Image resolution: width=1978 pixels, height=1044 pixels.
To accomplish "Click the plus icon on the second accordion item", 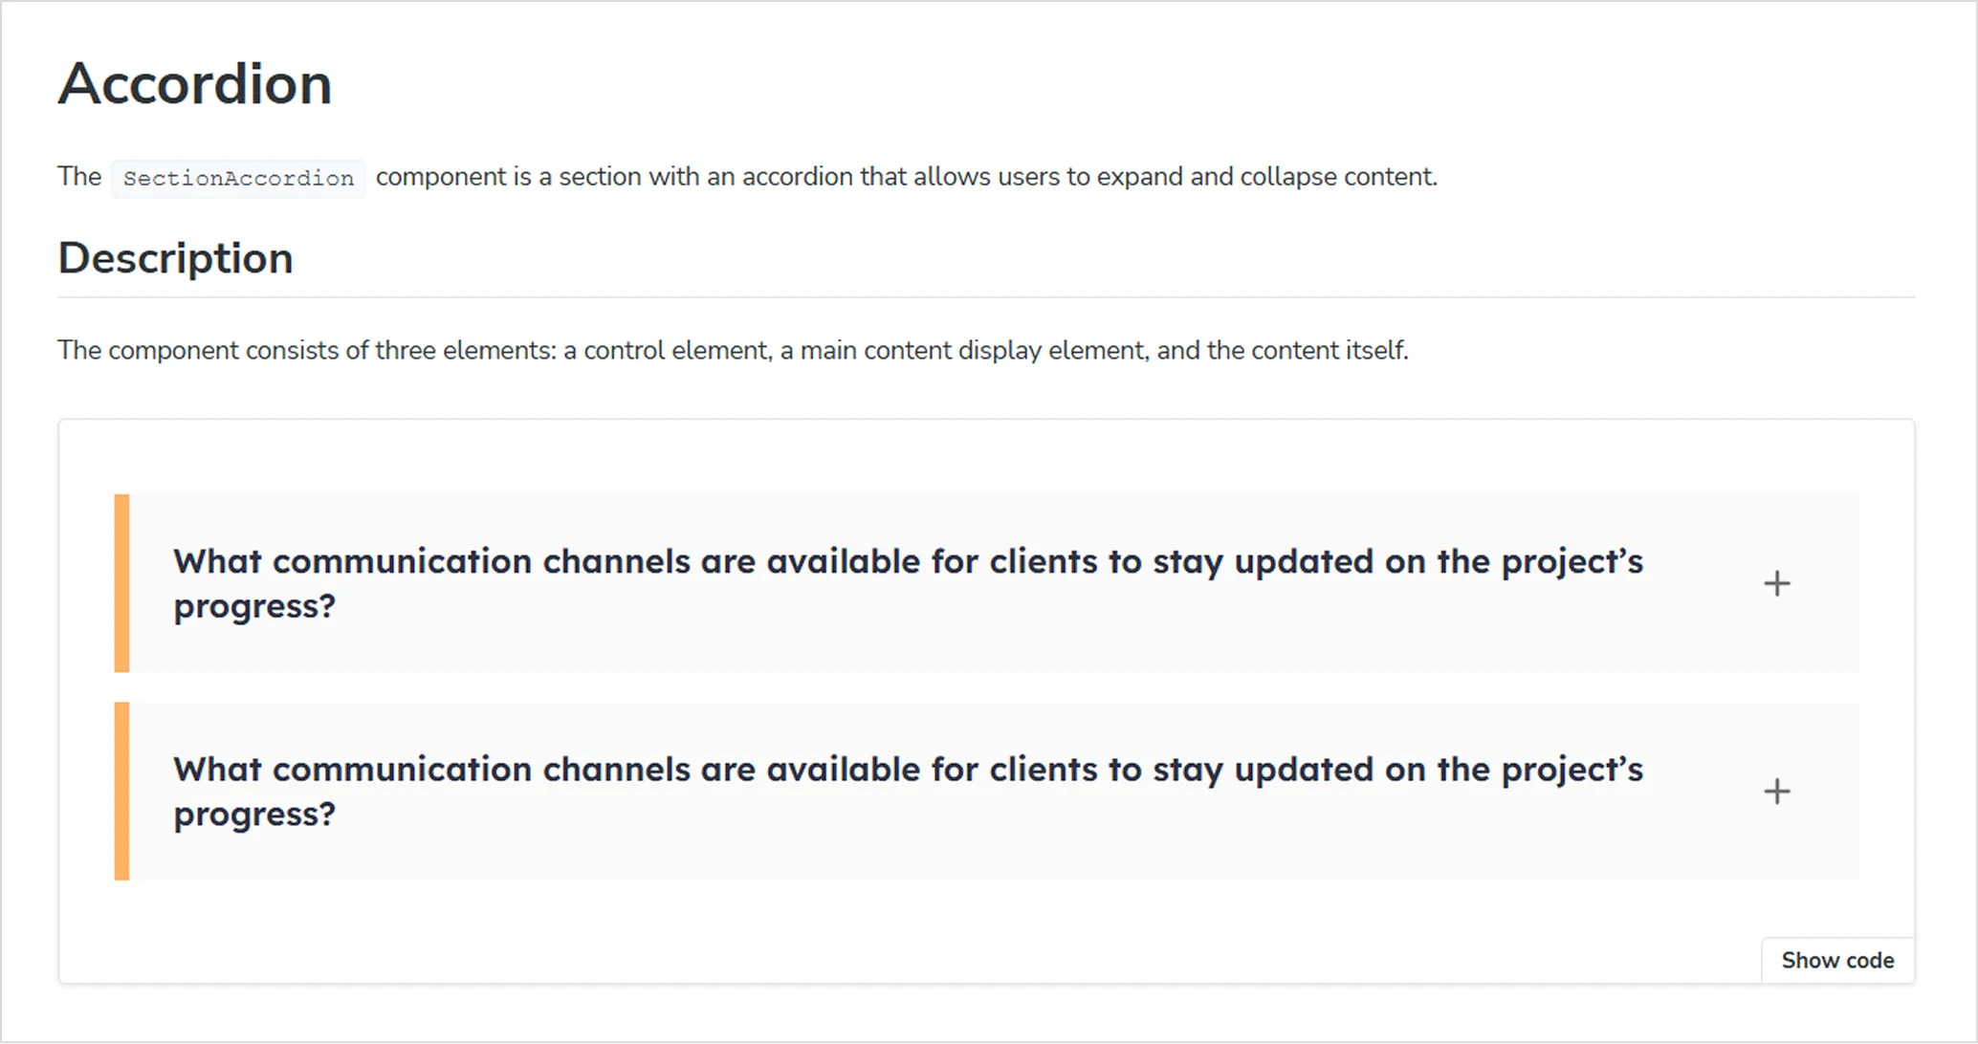I will click(x=1776, y=791).
